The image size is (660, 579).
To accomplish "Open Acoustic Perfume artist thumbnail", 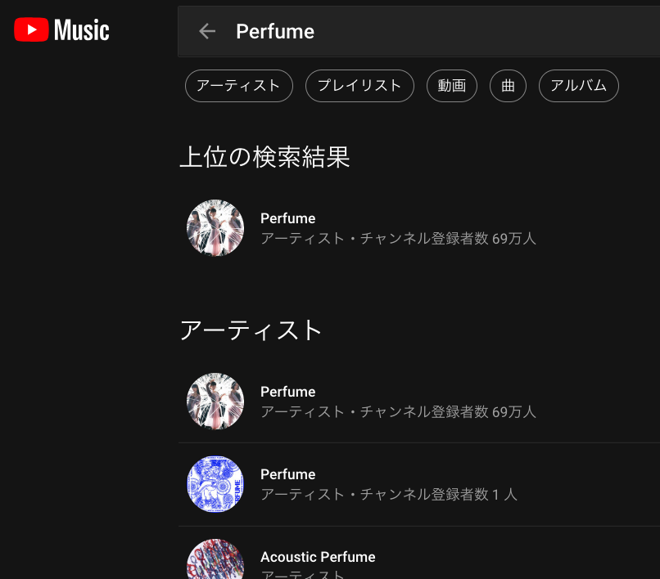I will tap(215, 559).
